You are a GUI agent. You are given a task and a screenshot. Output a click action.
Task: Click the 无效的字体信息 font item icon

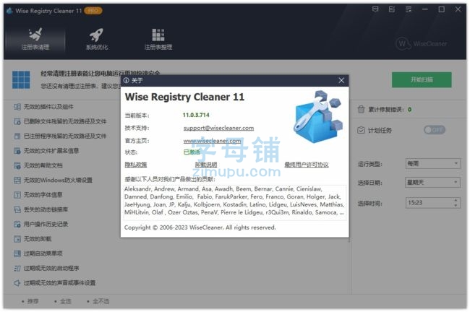tap(17, 194)
